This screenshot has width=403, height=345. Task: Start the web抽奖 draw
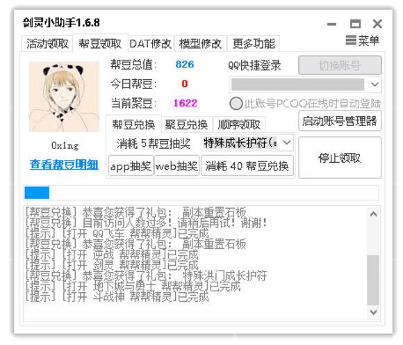(x=176, y=166)
